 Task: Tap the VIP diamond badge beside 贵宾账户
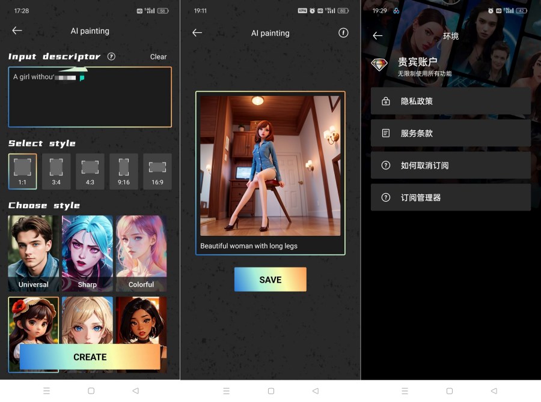coord(379,65)
